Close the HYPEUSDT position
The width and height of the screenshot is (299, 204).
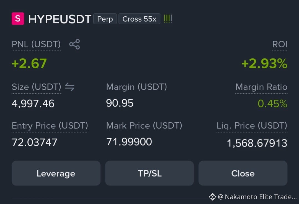243,173
